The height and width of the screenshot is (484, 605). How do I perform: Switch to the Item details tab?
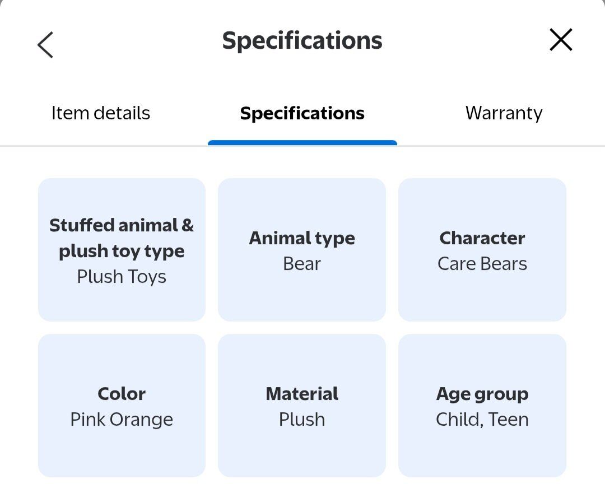point(101,113)
